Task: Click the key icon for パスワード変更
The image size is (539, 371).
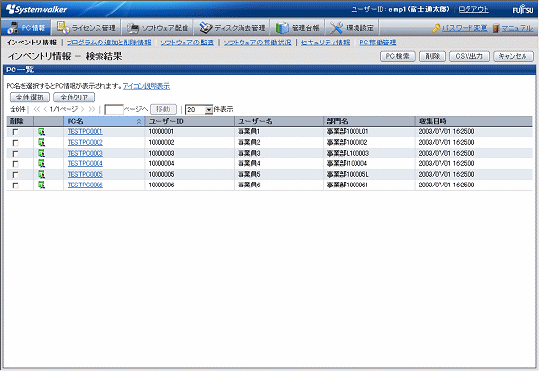Action: point(437,28)
